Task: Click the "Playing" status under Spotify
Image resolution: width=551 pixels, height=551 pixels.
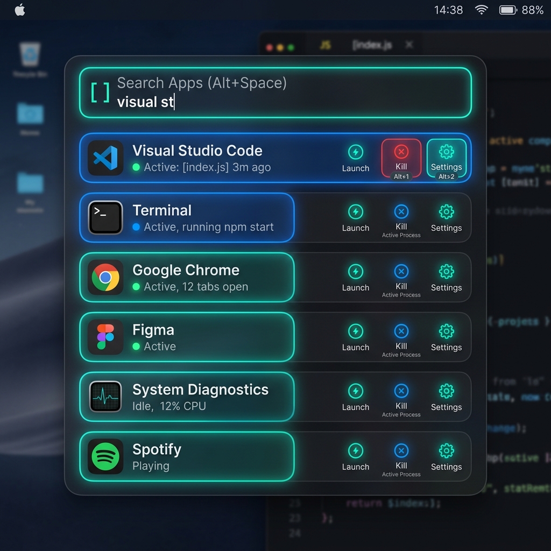Action: pos(151,466)
